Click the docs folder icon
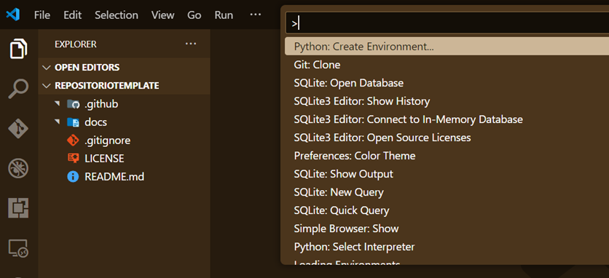Viewport: 609px width, 278px height. click(73, 122)
